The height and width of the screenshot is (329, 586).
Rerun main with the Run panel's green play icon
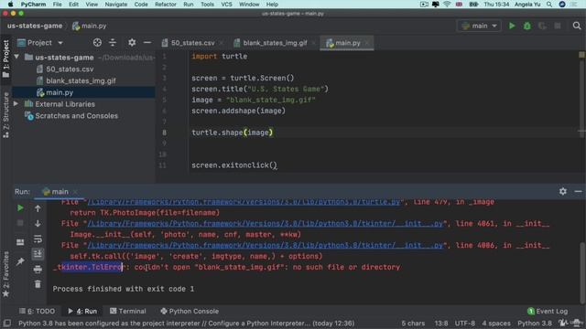20,207
